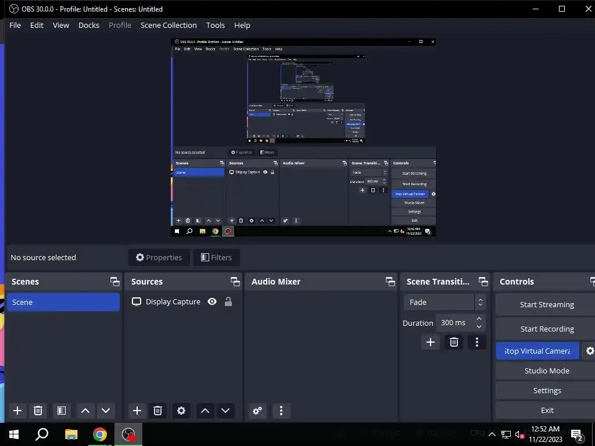Enable Studio Mode

546,371
